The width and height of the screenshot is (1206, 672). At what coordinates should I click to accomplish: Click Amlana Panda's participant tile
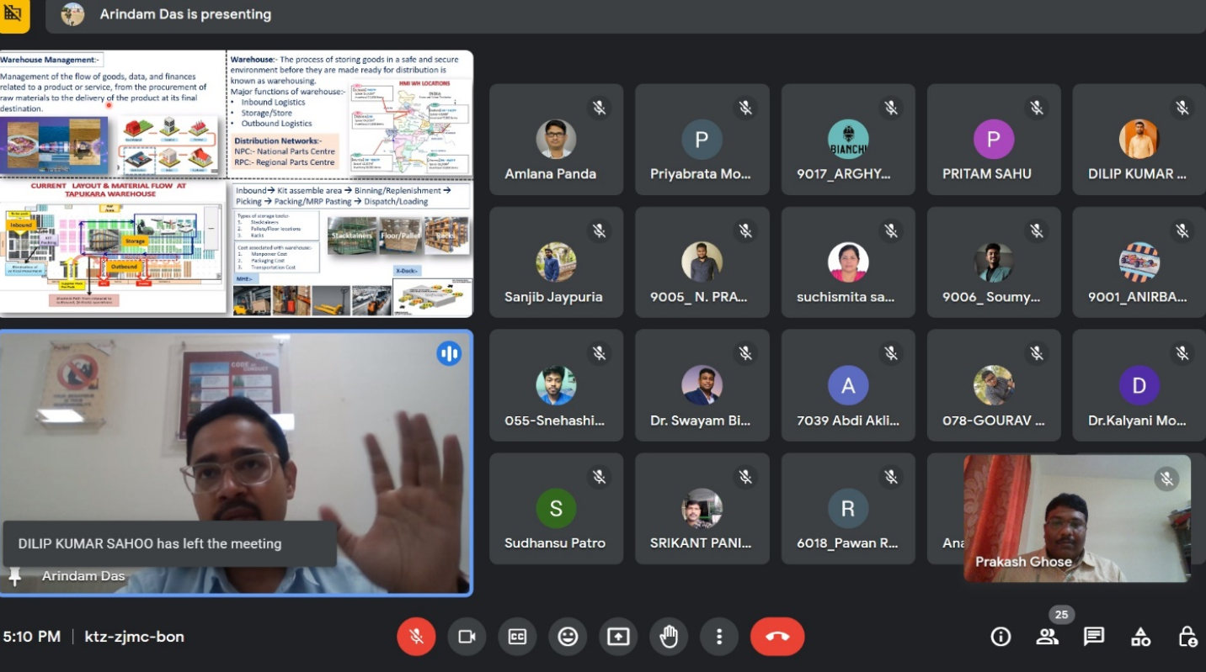coord(556,140)
